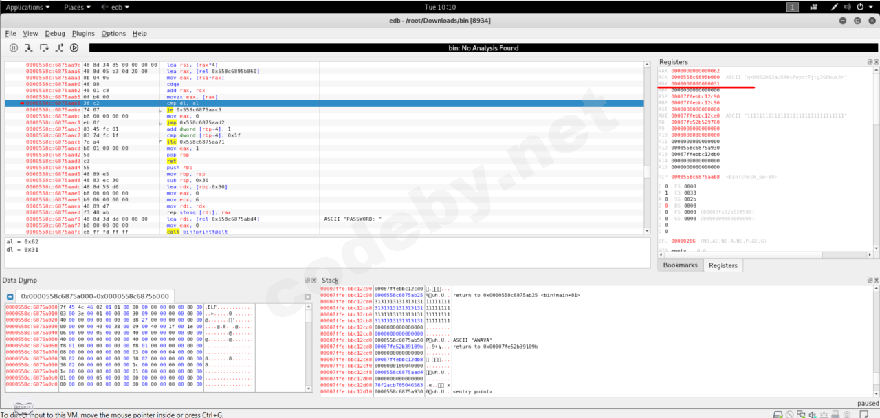The height and width of the screenshot is (418, 880).
Task: Click the Run toolbar icon
Action: [x=74, y=47]
